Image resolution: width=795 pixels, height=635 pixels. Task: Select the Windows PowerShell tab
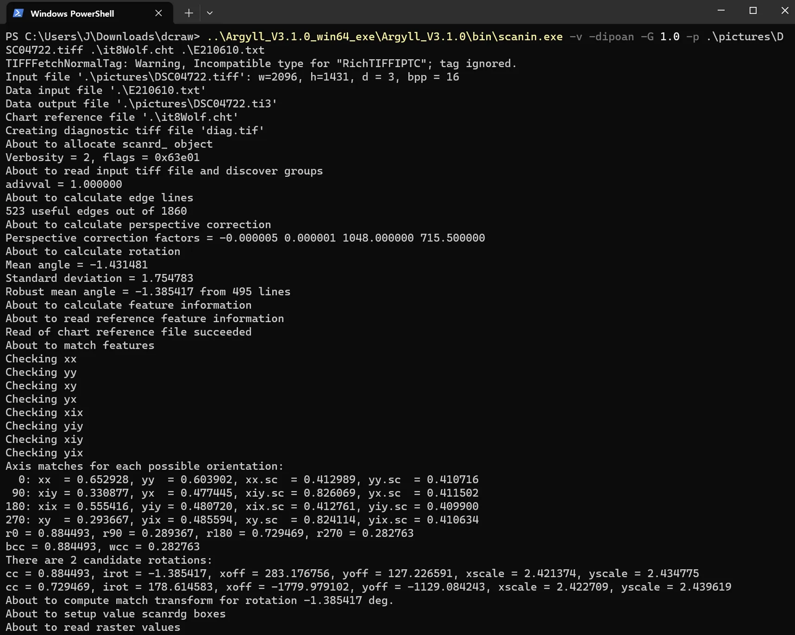tap(72, 13)
